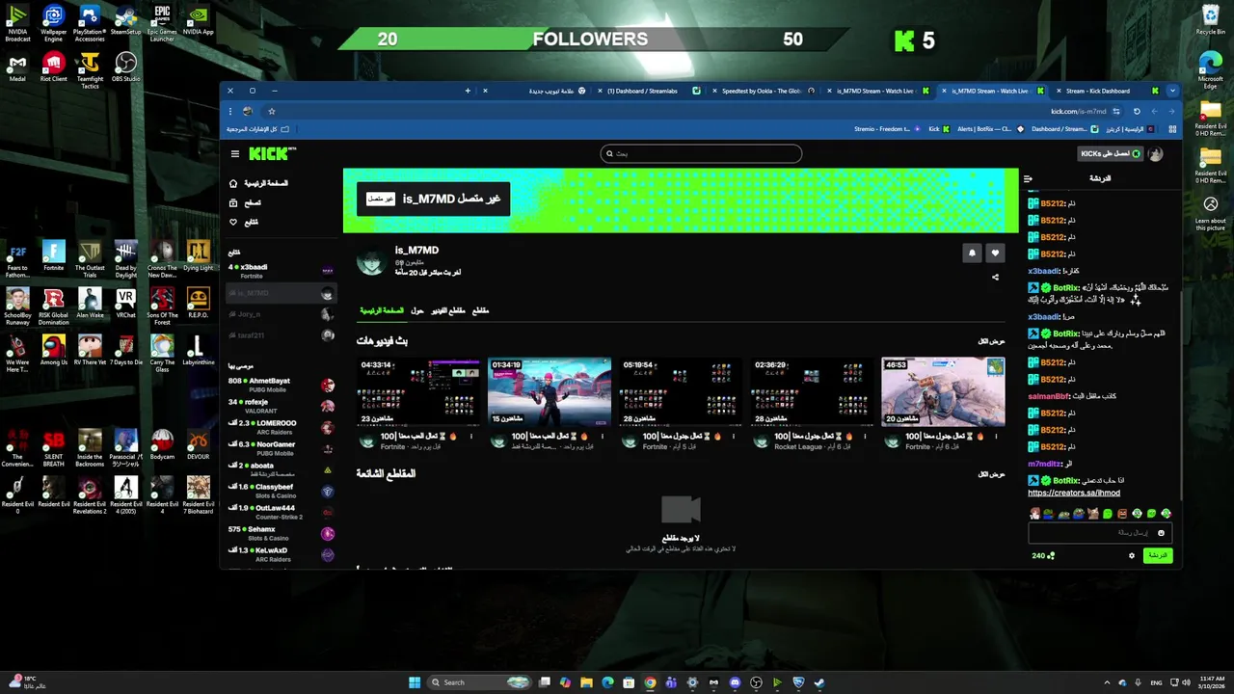The image size is (1234, 694).
Task: Open options menu of the Rocket League video
Action: (x=865, y=437)
